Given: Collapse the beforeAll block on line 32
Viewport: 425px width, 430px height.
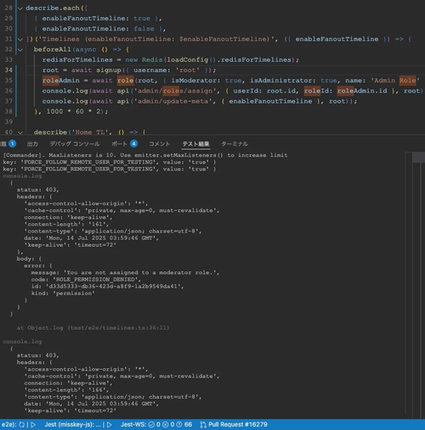Looking at the screenshot, I should pyautogui.click(x=20, y=50).
